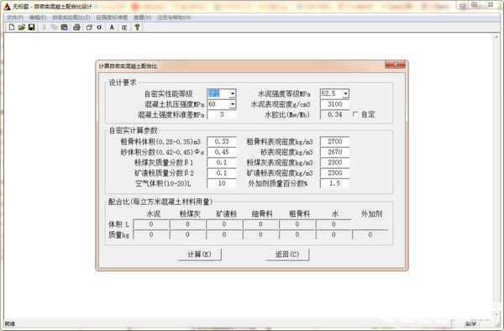Click the 水泥表观密度 field showing 3100
This screenshot has width=504, height=331.
click(334, 104)
